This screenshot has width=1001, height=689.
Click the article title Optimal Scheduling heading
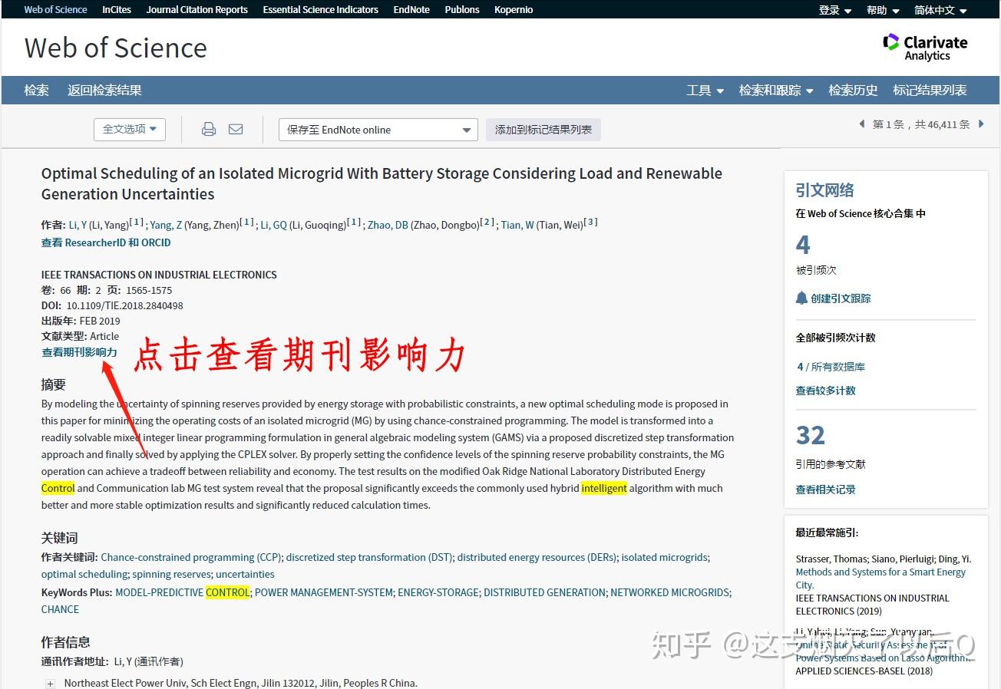coord(382,183)
